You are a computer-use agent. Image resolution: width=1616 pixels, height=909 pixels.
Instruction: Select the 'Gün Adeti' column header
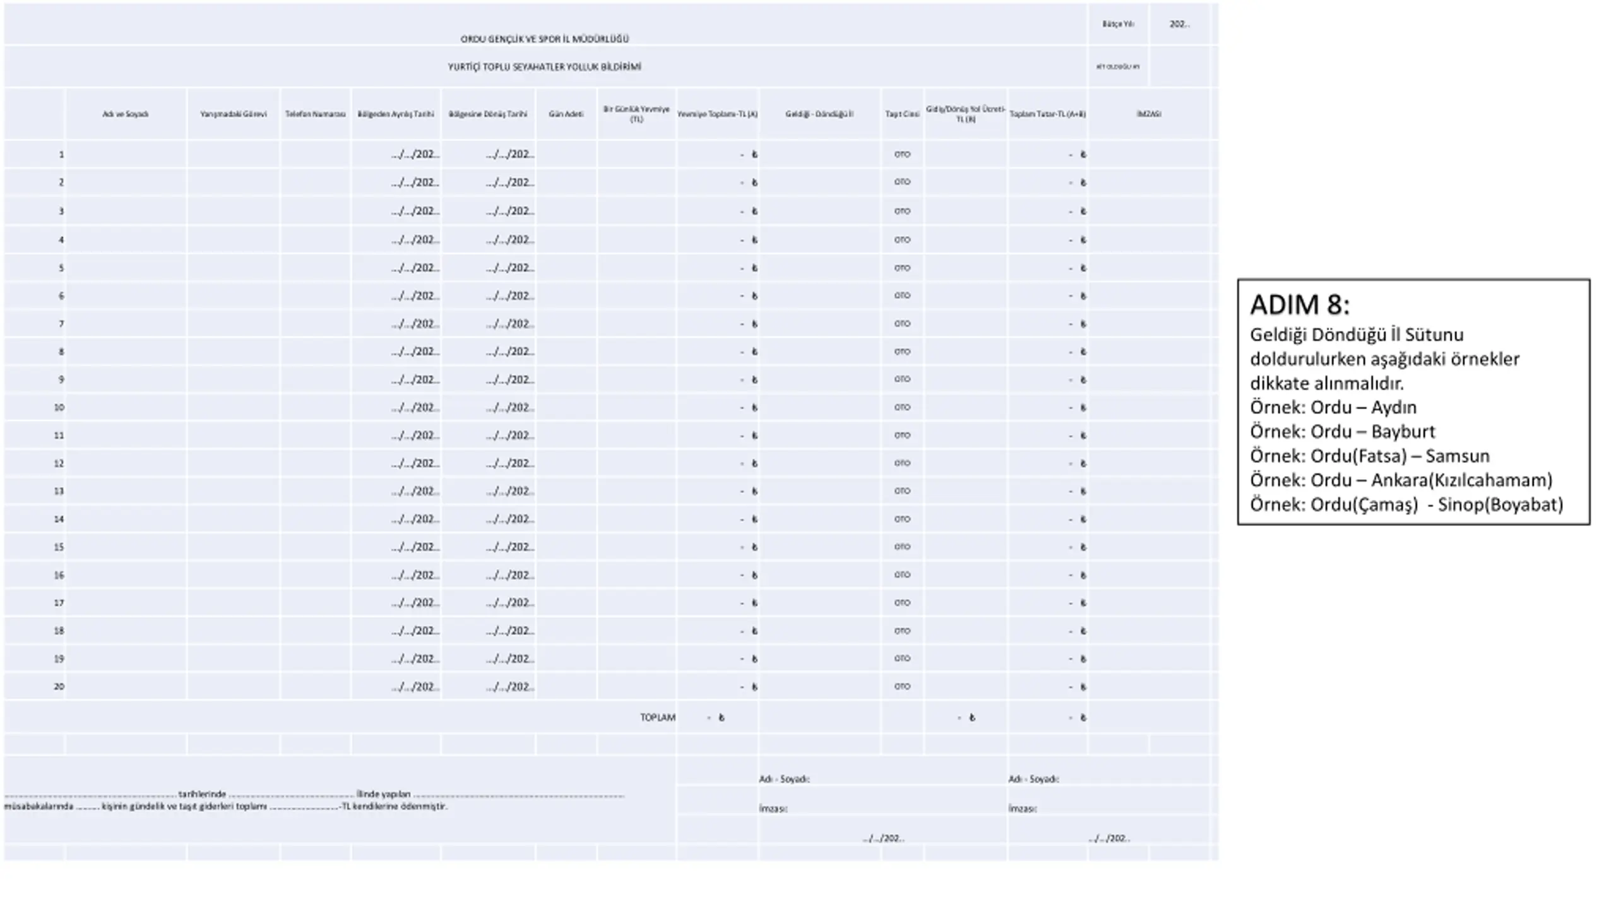(x=566, y=114)
